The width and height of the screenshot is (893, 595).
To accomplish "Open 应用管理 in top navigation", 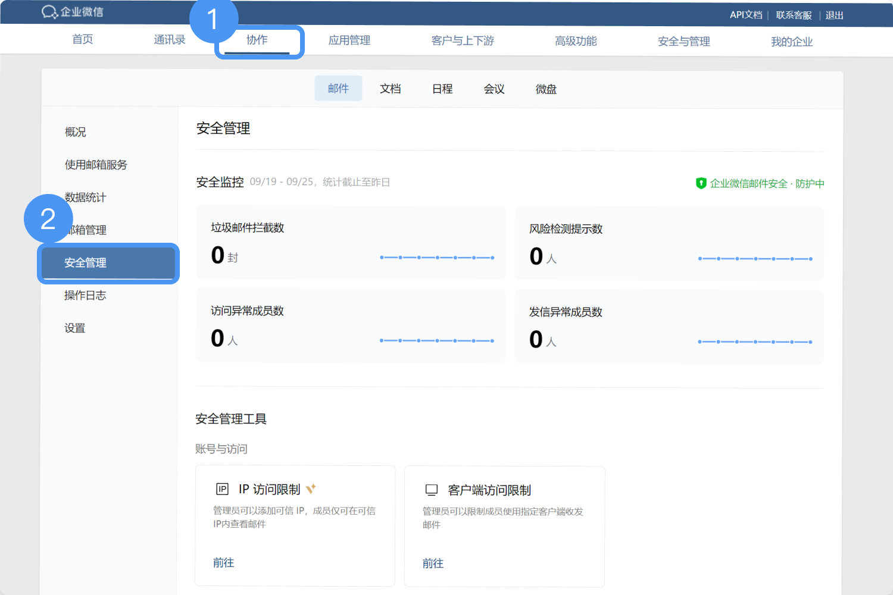I will click(349, 40).
